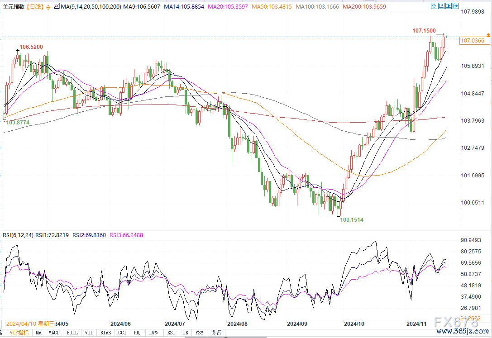The height and width of the screenshot is (338, 492).
Task: Select the VOL indicator tab
Action: click(89, 333)
